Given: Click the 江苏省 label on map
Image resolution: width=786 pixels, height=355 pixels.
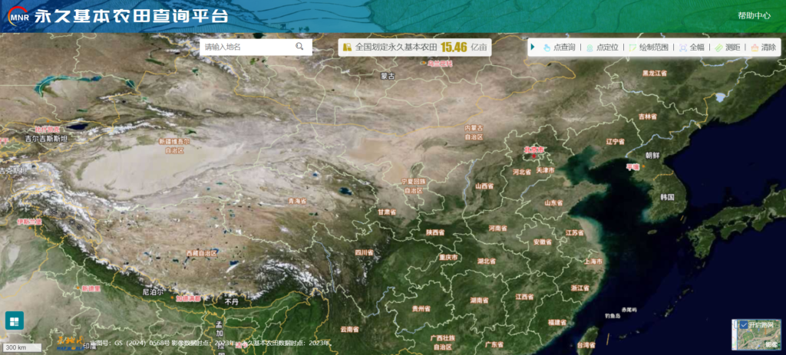Looking at the screenshot, I should click(x=574, y=233).
